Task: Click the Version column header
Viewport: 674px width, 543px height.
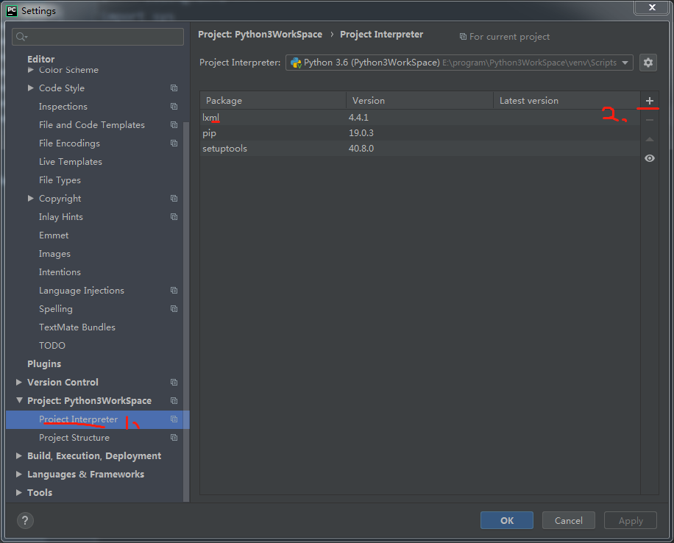Action: point(419,101)
